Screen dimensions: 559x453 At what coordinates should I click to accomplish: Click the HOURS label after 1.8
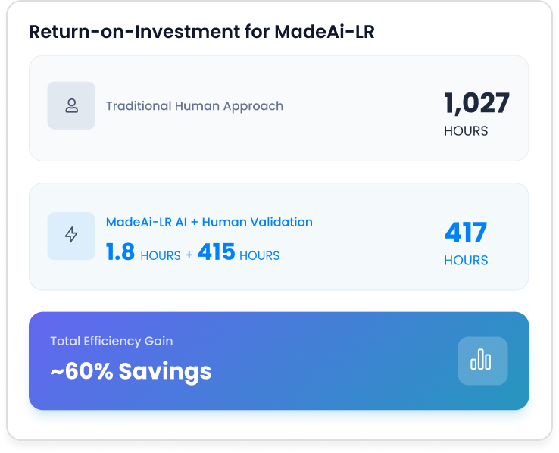tap(161, 255)
